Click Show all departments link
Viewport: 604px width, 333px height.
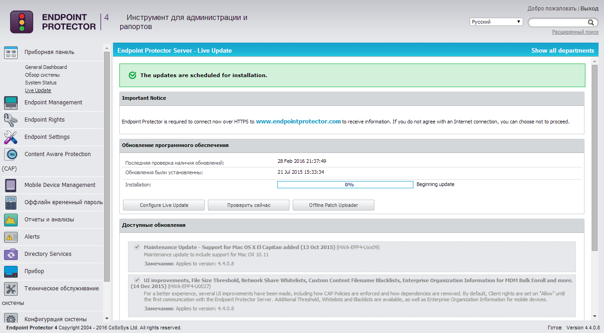pos(563,50)
